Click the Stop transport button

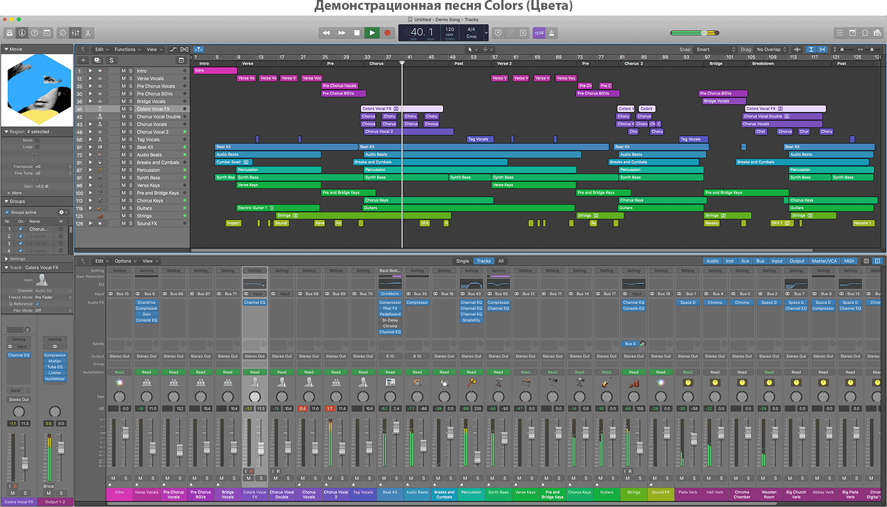pos(357,33)
